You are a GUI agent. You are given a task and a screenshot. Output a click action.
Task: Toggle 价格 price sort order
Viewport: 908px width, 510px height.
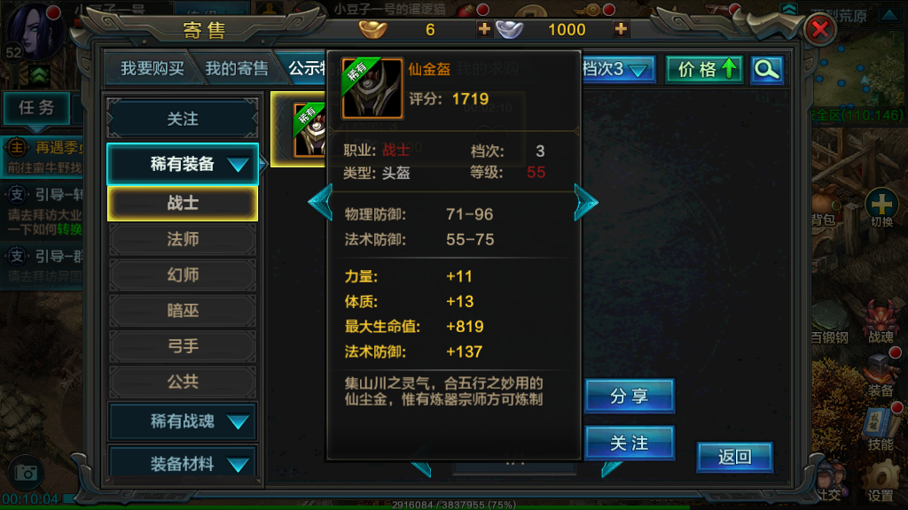click(x=704, y=70)
